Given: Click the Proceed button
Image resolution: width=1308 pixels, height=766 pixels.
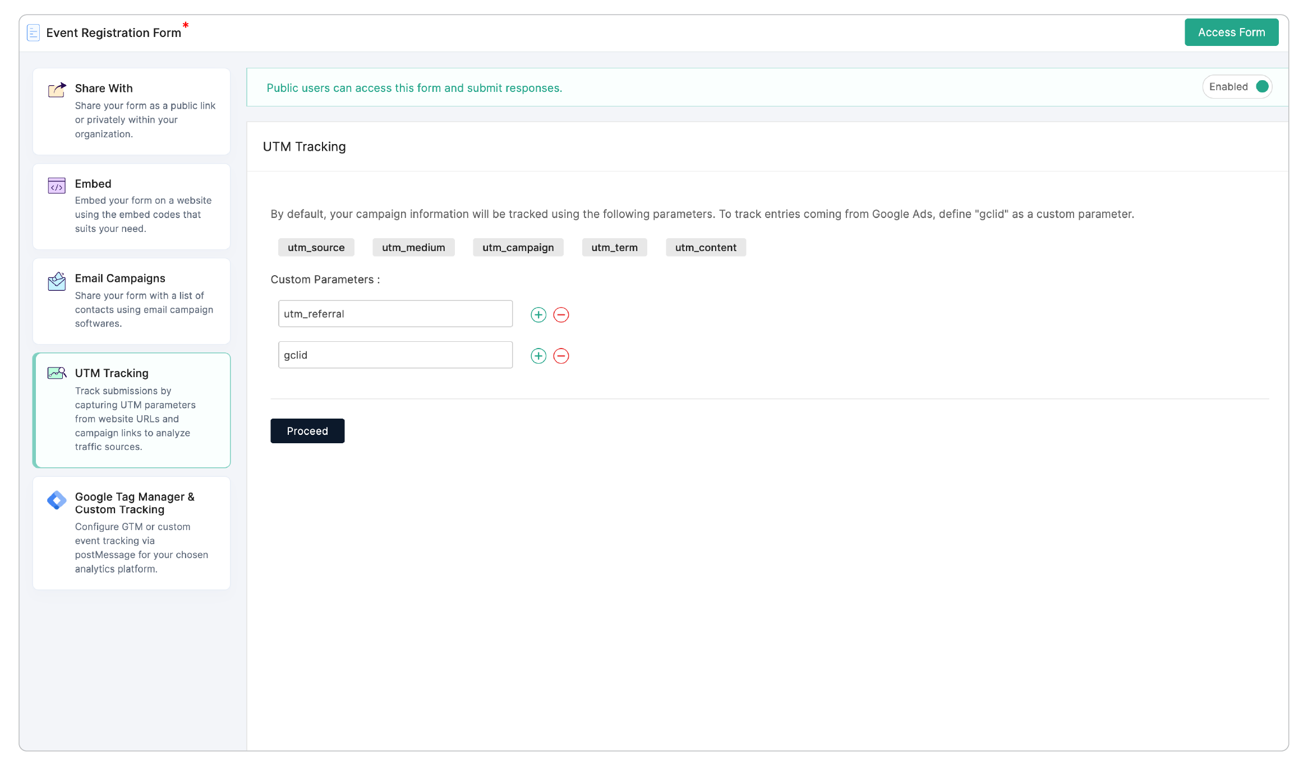Looking at the screenshot, I should click(x=307, y=430).
